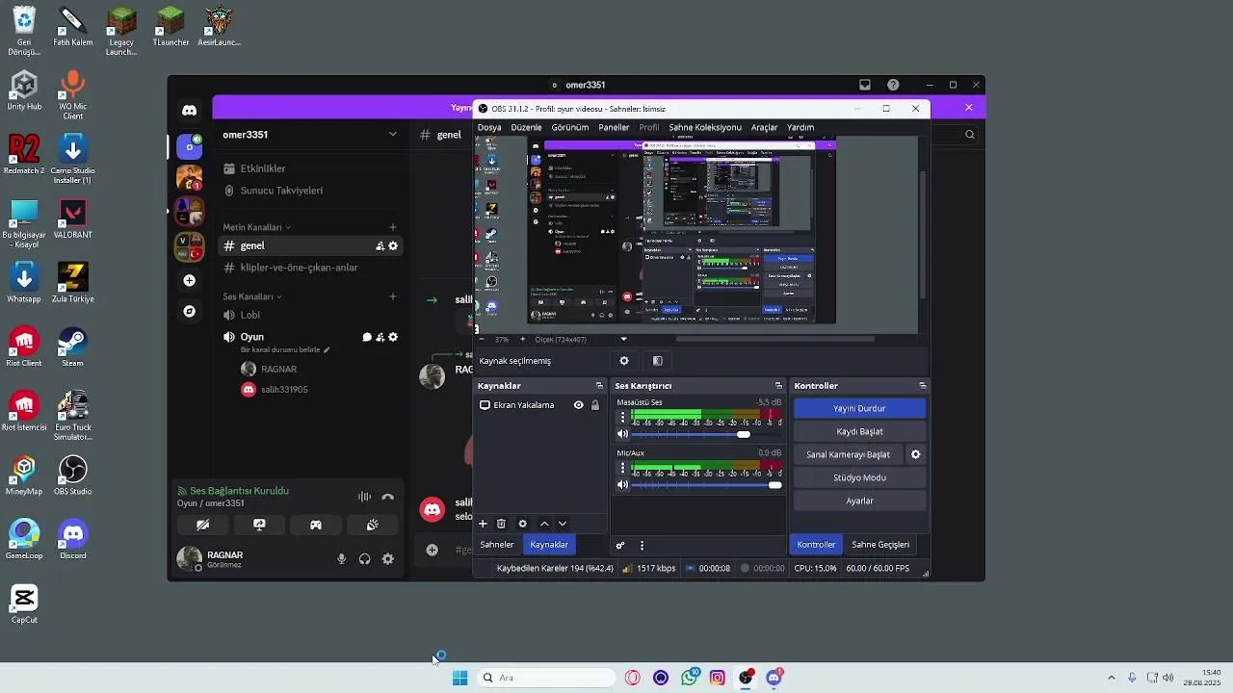The image size is (1233, 693).
Task: Start an activity in Discord voice panel
Action: click(x=316, y=526)
